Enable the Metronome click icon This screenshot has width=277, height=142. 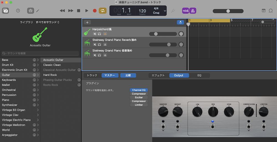tap(193, 11)
